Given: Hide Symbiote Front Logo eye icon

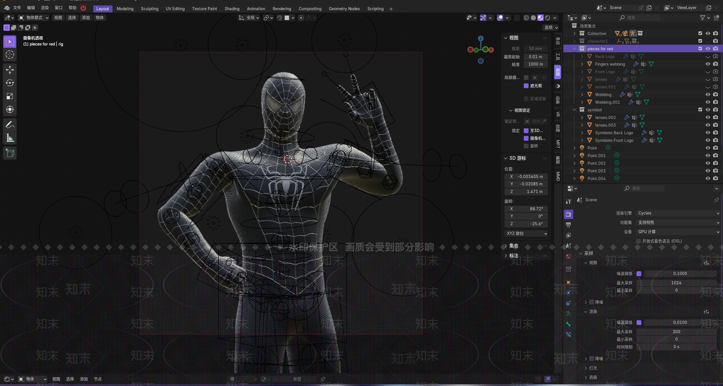Looking at the screenshot, I should 708,140.
